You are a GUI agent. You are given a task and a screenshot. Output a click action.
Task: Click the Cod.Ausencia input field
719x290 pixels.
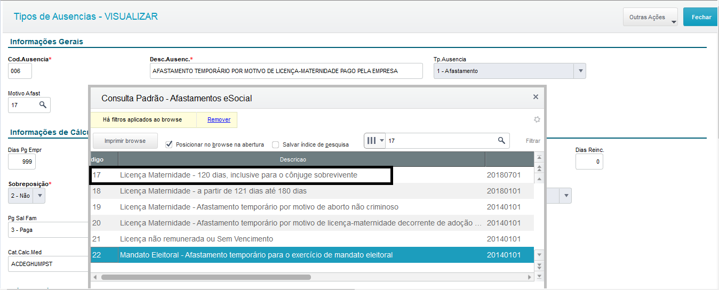tap(20, 71)
